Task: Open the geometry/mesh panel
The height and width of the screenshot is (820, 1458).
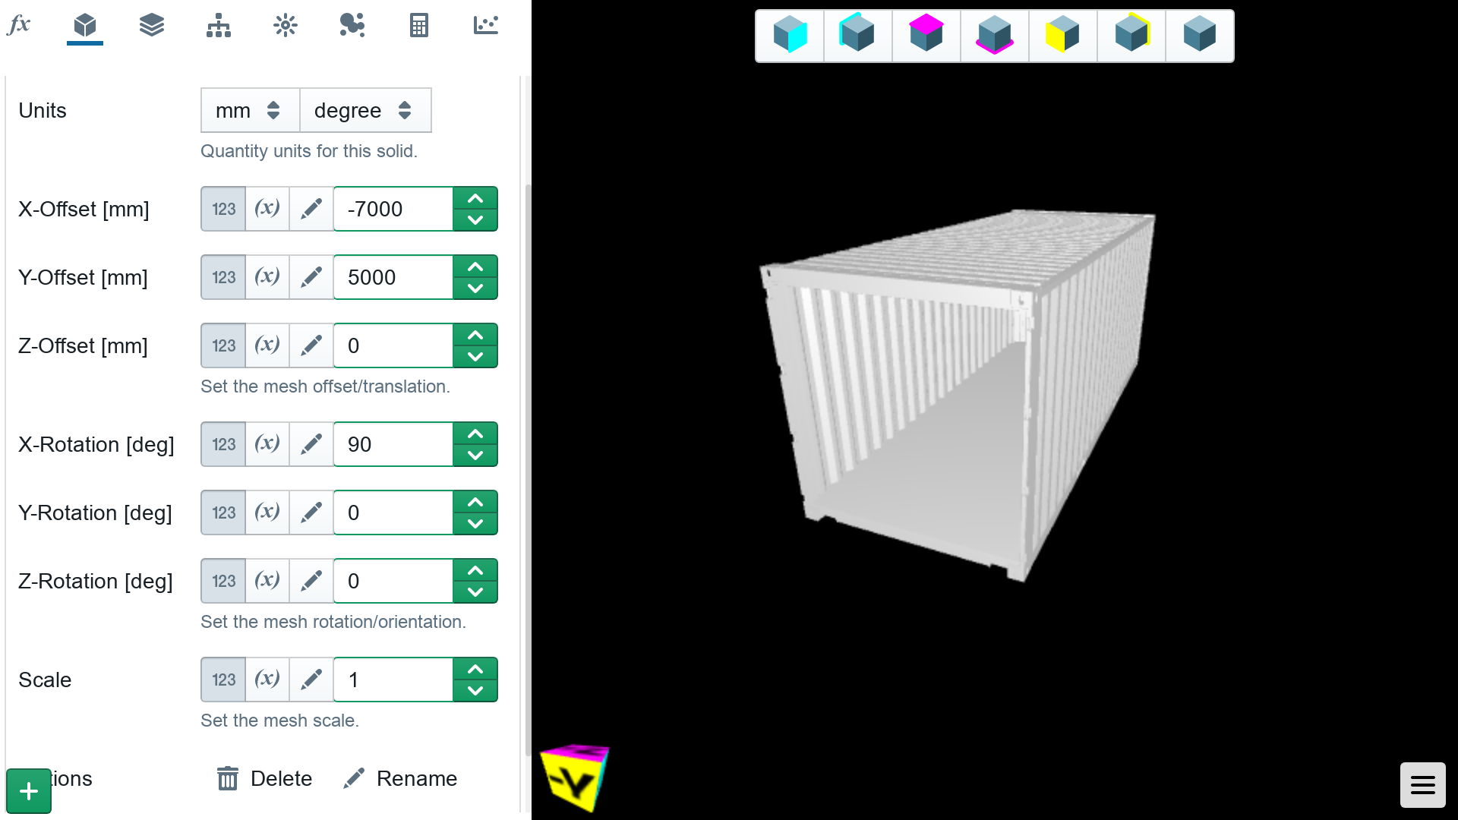Action: click(84, 25)
